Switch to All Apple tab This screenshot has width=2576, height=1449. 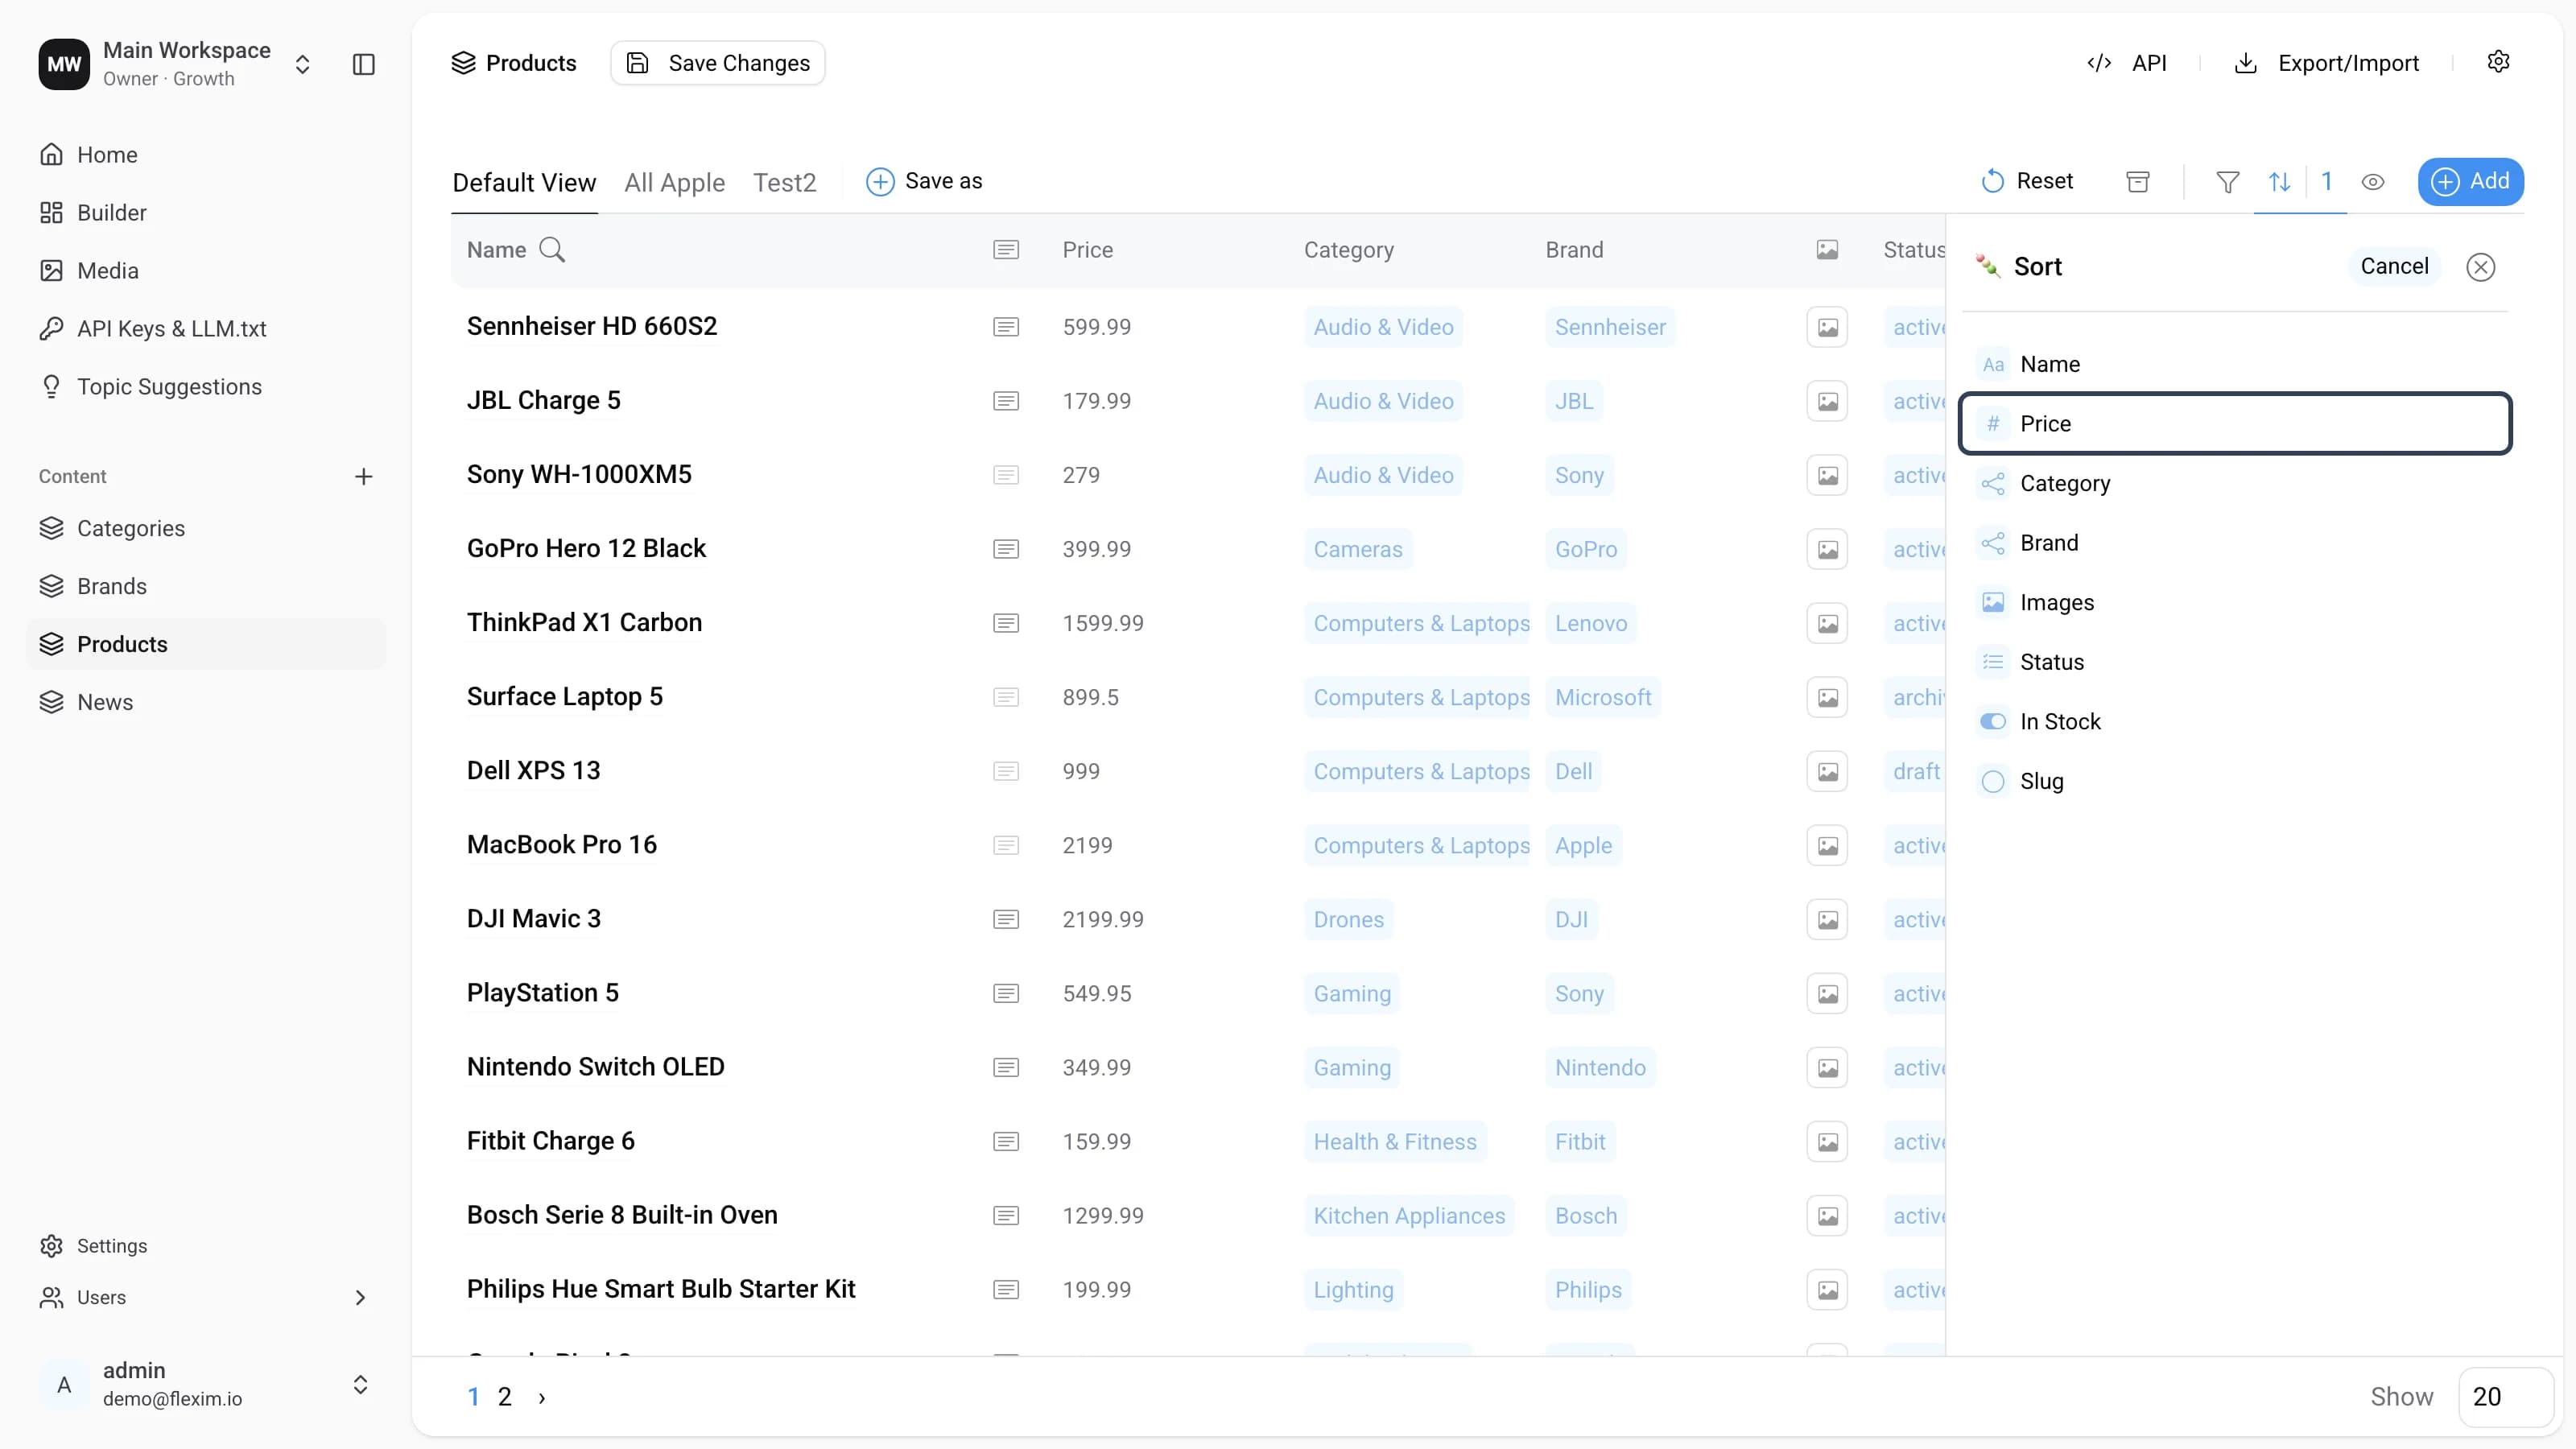675,182
